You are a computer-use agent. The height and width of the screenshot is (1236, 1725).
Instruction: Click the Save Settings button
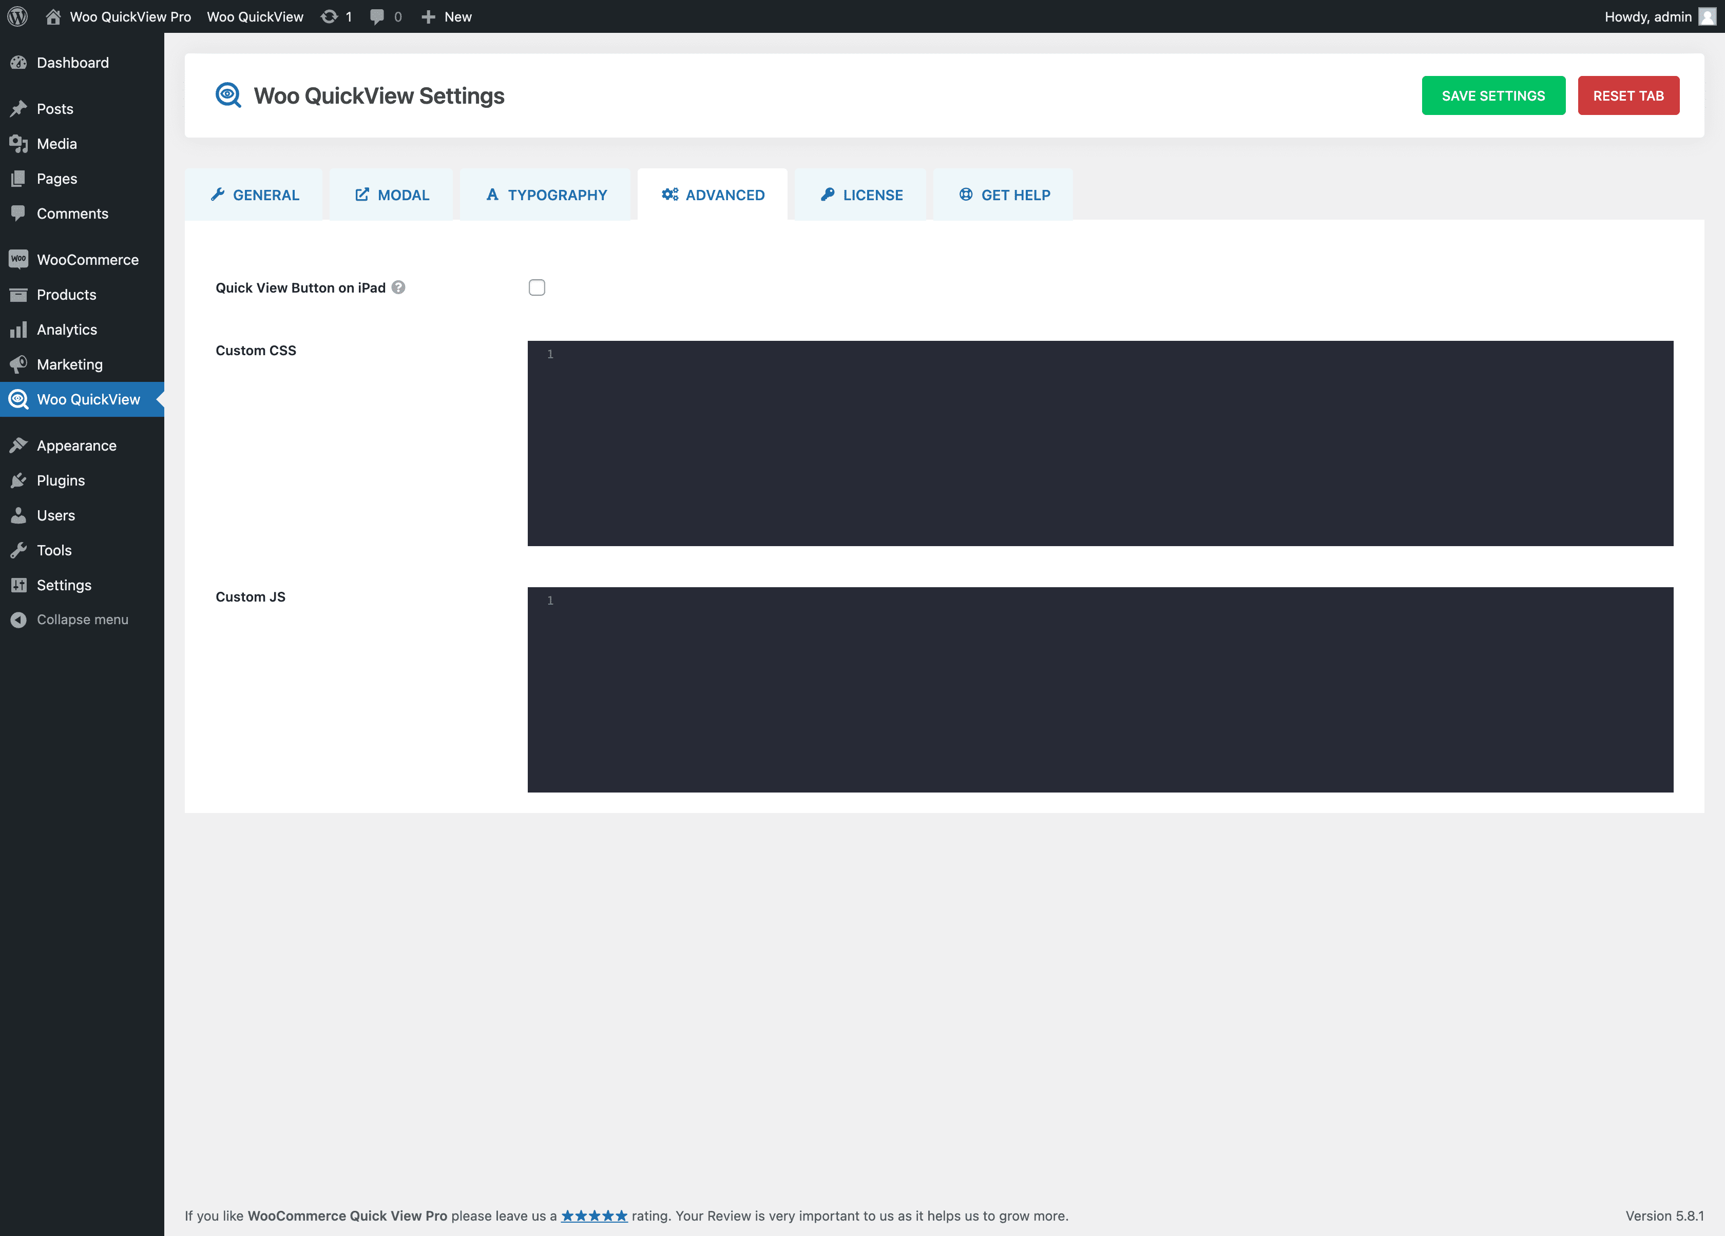(1493, 96)
